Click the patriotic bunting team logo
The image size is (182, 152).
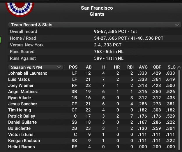tap(20, 9)
